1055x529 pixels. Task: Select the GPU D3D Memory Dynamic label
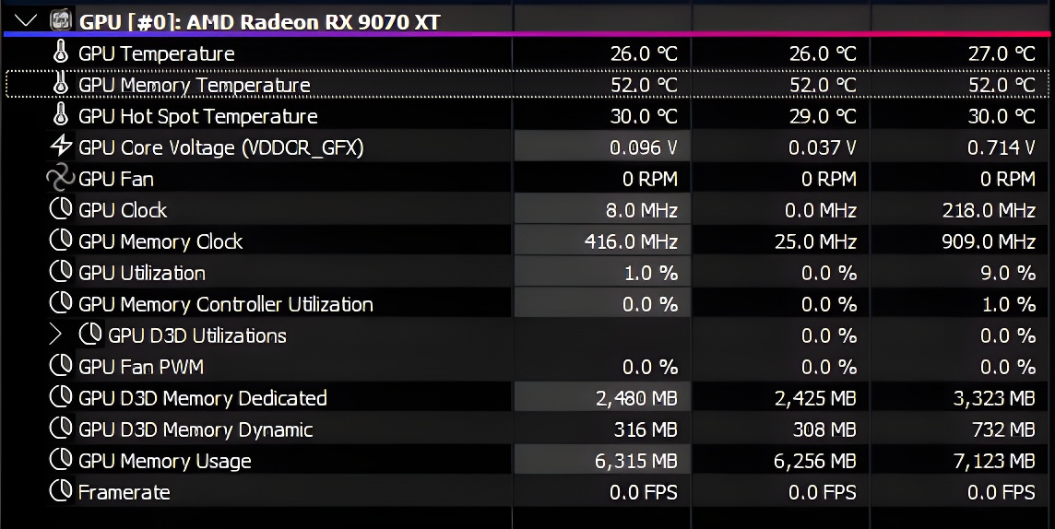[x=196, y=429]
